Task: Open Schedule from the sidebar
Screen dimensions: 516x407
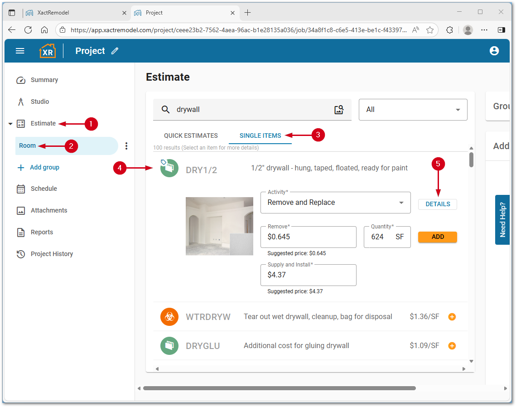Action: 43,189
